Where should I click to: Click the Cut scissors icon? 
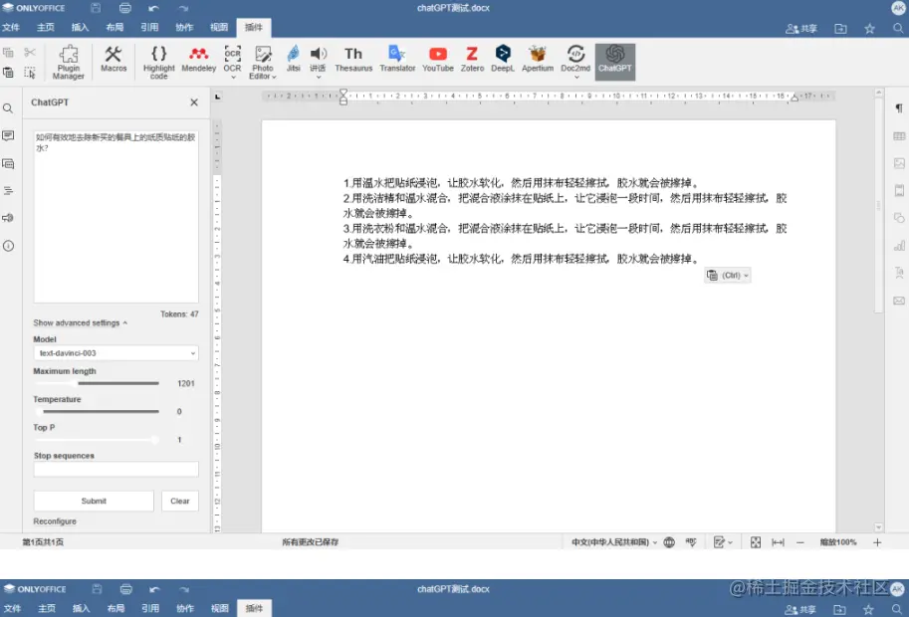point(30,52)
